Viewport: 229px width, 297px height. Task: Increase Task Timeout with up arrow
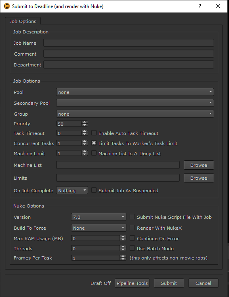(x=85, y=131)
